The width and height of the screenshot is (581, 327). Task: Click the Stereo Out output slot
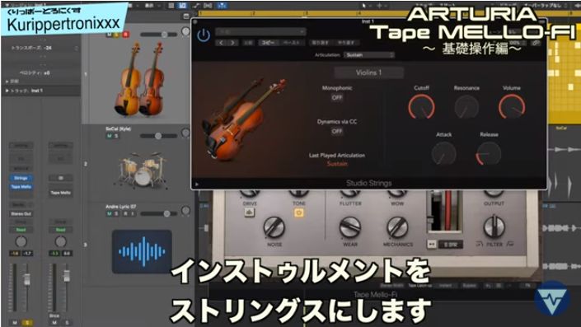pyautogui.click(x=21, y=213)
